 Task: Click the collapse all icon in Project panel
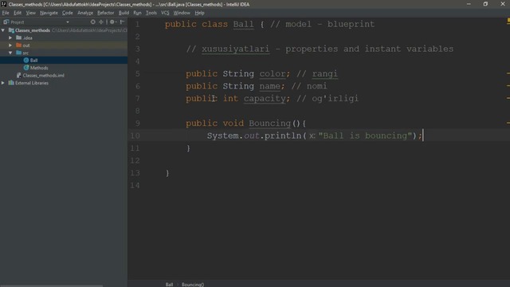(x=101, y=22)
